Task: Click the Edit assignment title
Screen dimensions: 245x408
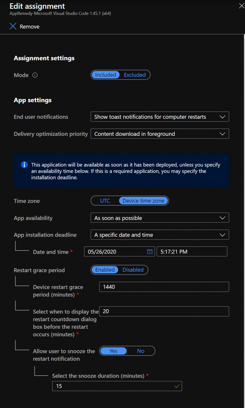Action: (x=37, y=6)
